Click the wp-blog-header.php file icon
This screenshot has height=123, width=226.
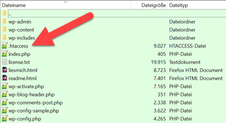[4, 94]
